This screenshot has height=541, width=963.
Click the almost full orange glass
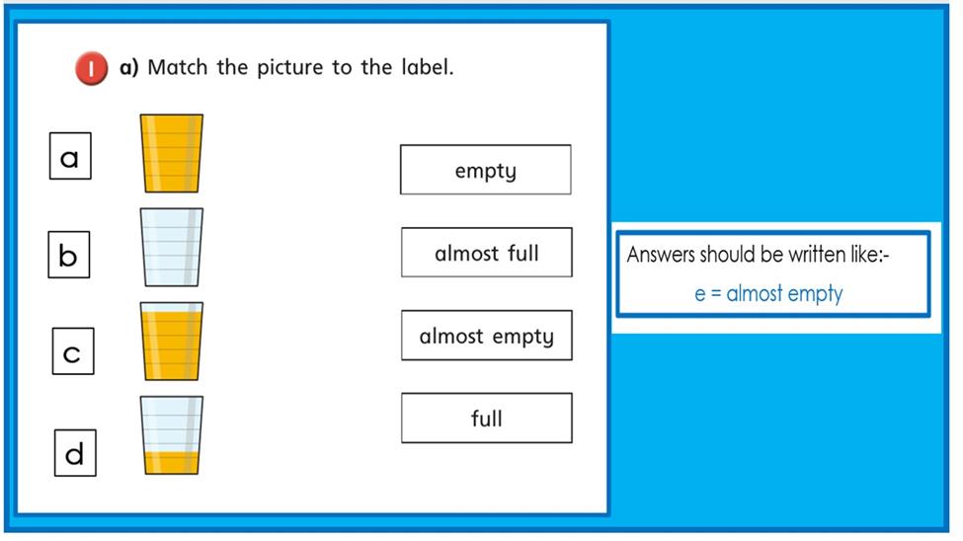point(171,342)
